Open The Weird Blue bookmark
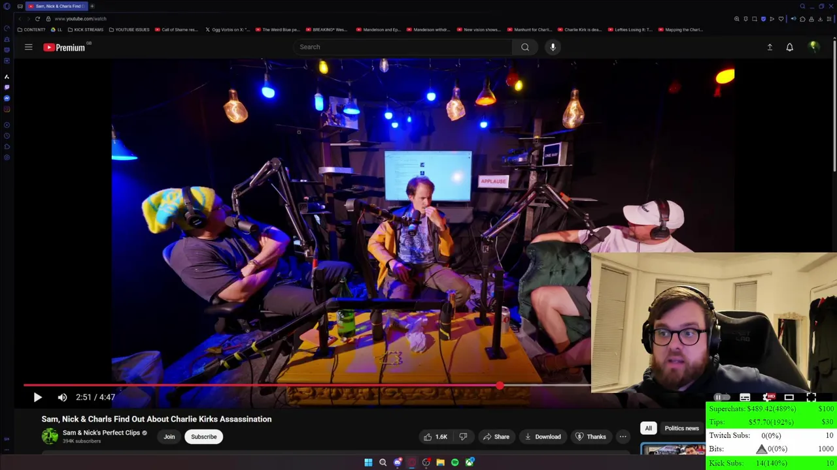This screenshot has width=837, height=470. pyautogui.click(x=278, y=29)
